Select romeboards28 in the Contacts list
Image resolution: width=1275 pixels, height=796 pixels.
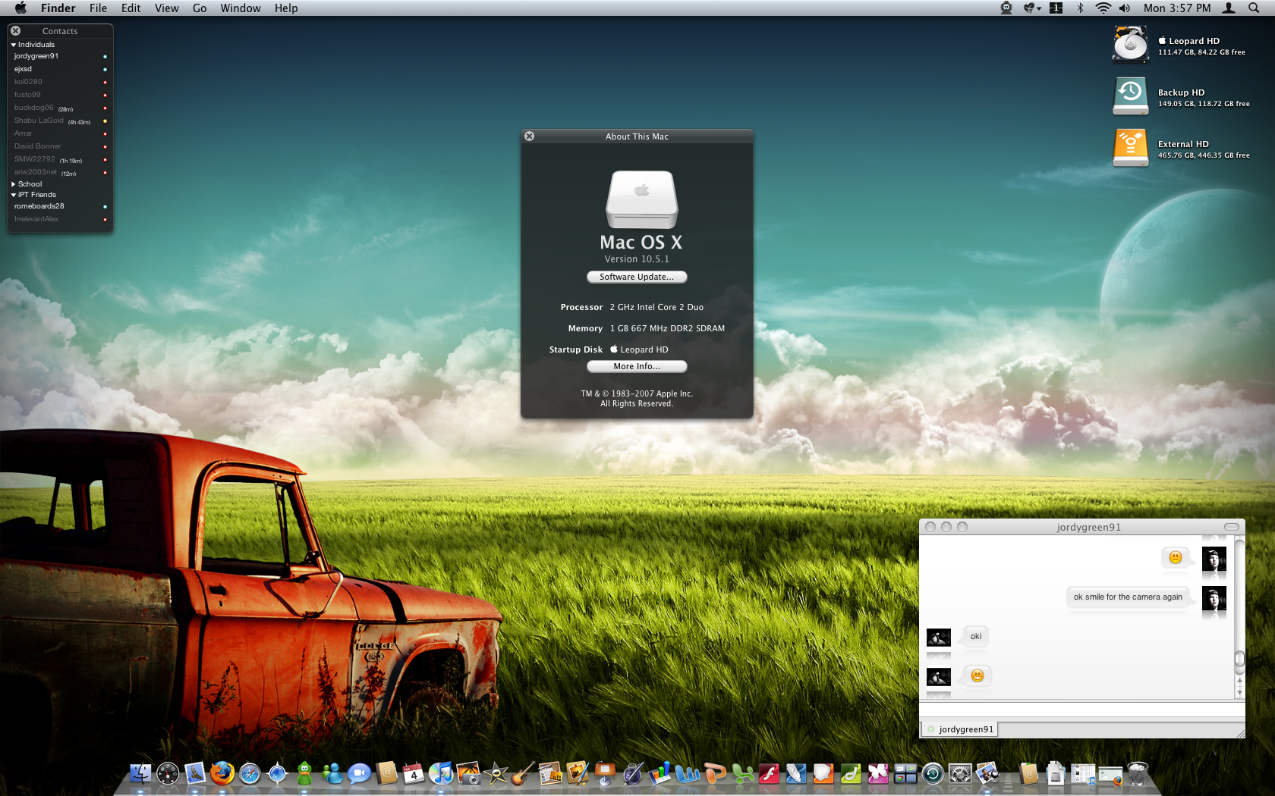(60, 206)
